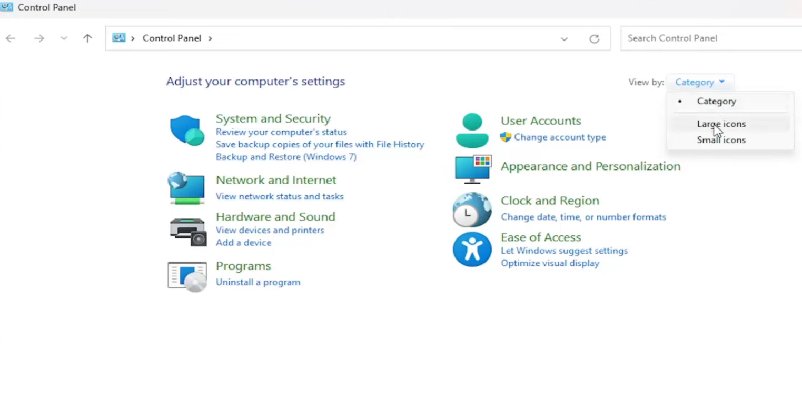Click the chevron before the Control Panel breadcrumb
Screen dimensions: 802x409
click(x=133, y=38)
